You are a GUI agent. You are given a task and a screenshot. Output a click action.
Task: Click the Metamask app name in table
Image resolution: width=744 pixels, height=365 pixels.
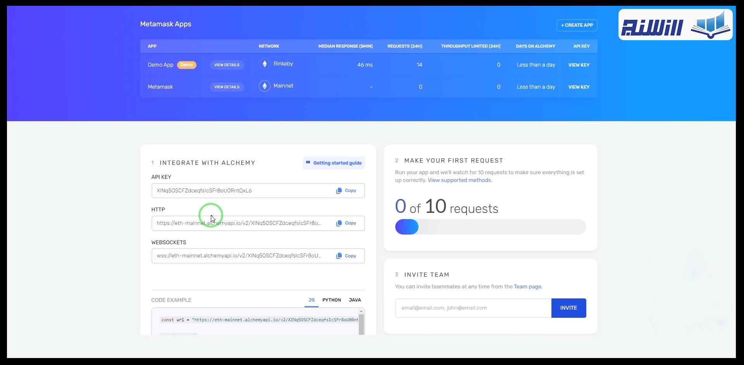tap(160, 87)
